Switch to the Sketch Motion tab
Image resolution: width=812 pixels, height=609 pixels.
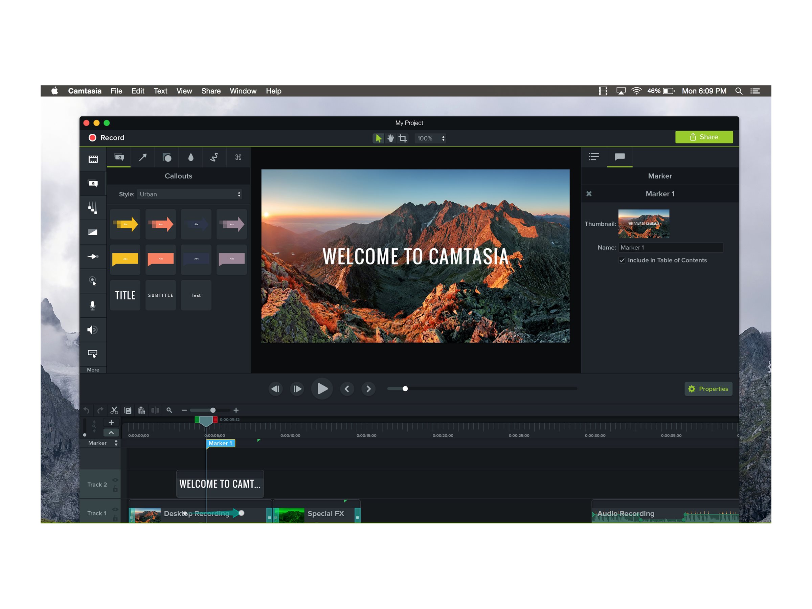coord(215,157)
